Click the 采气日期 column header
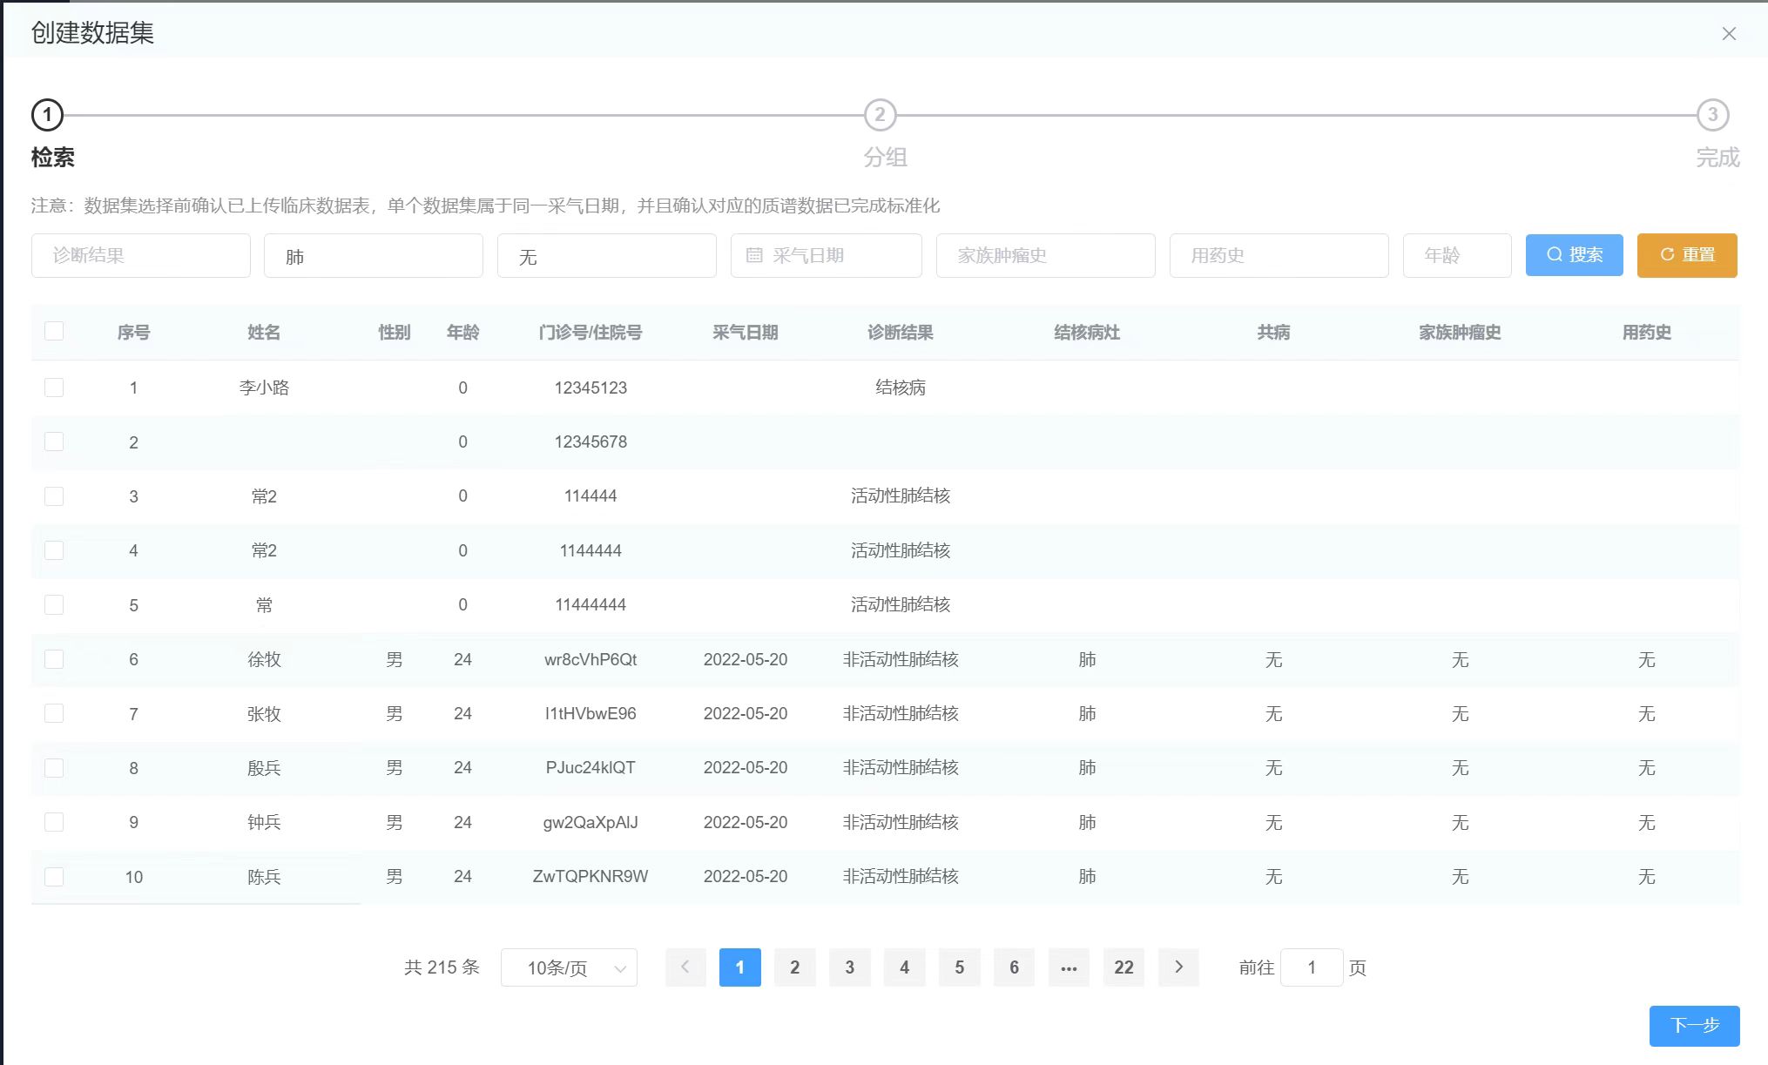The width and height of the screenshot is (1768, 1065). pyautogui.click(x=746, y=332)
